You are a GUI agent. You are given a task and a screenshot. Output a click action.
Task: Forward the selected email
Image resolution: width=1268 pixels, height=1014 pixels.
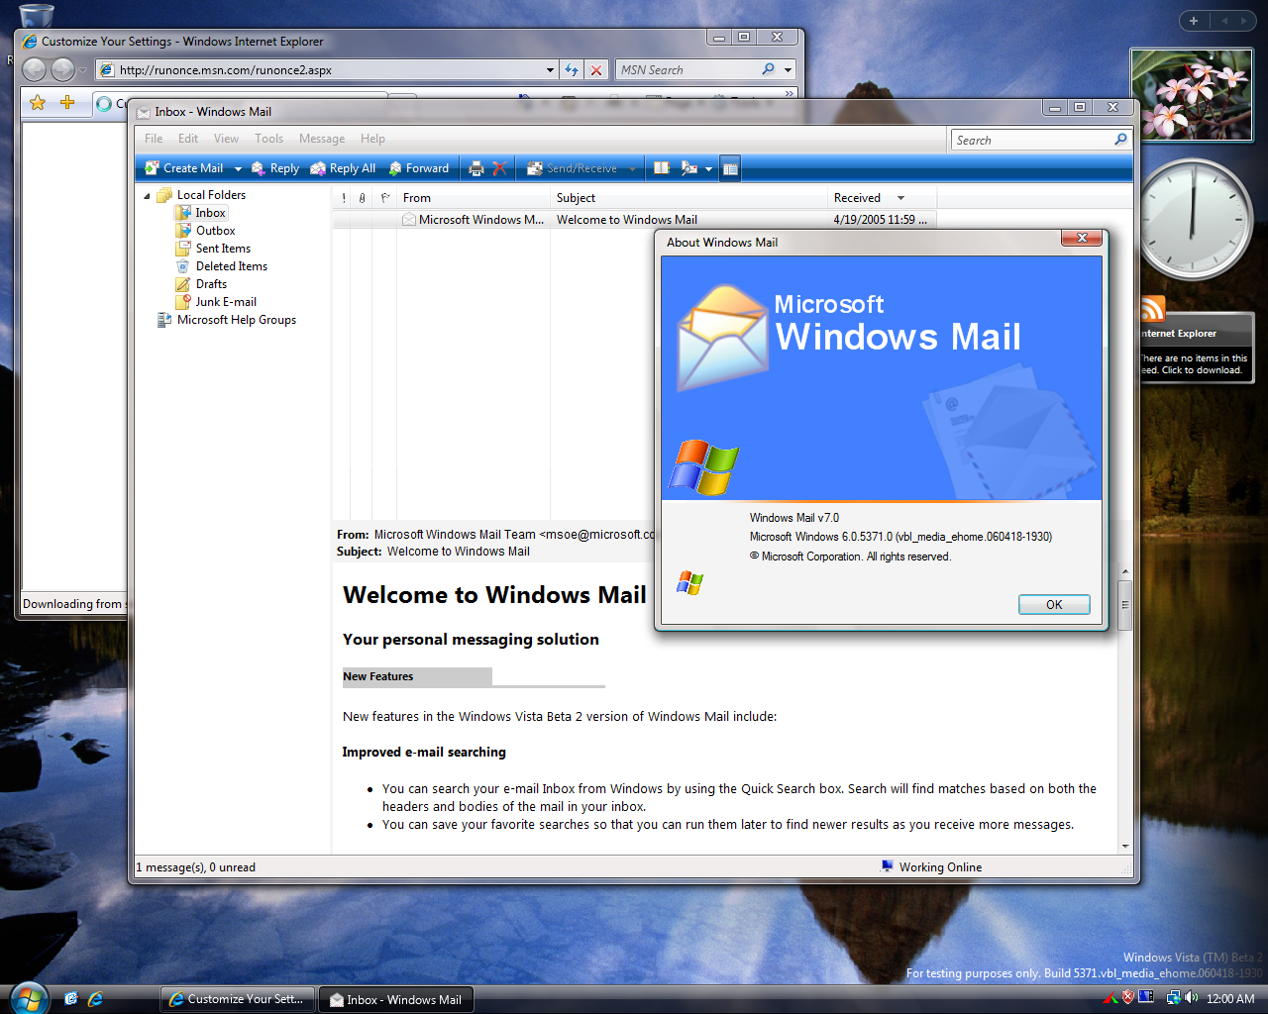419,168
